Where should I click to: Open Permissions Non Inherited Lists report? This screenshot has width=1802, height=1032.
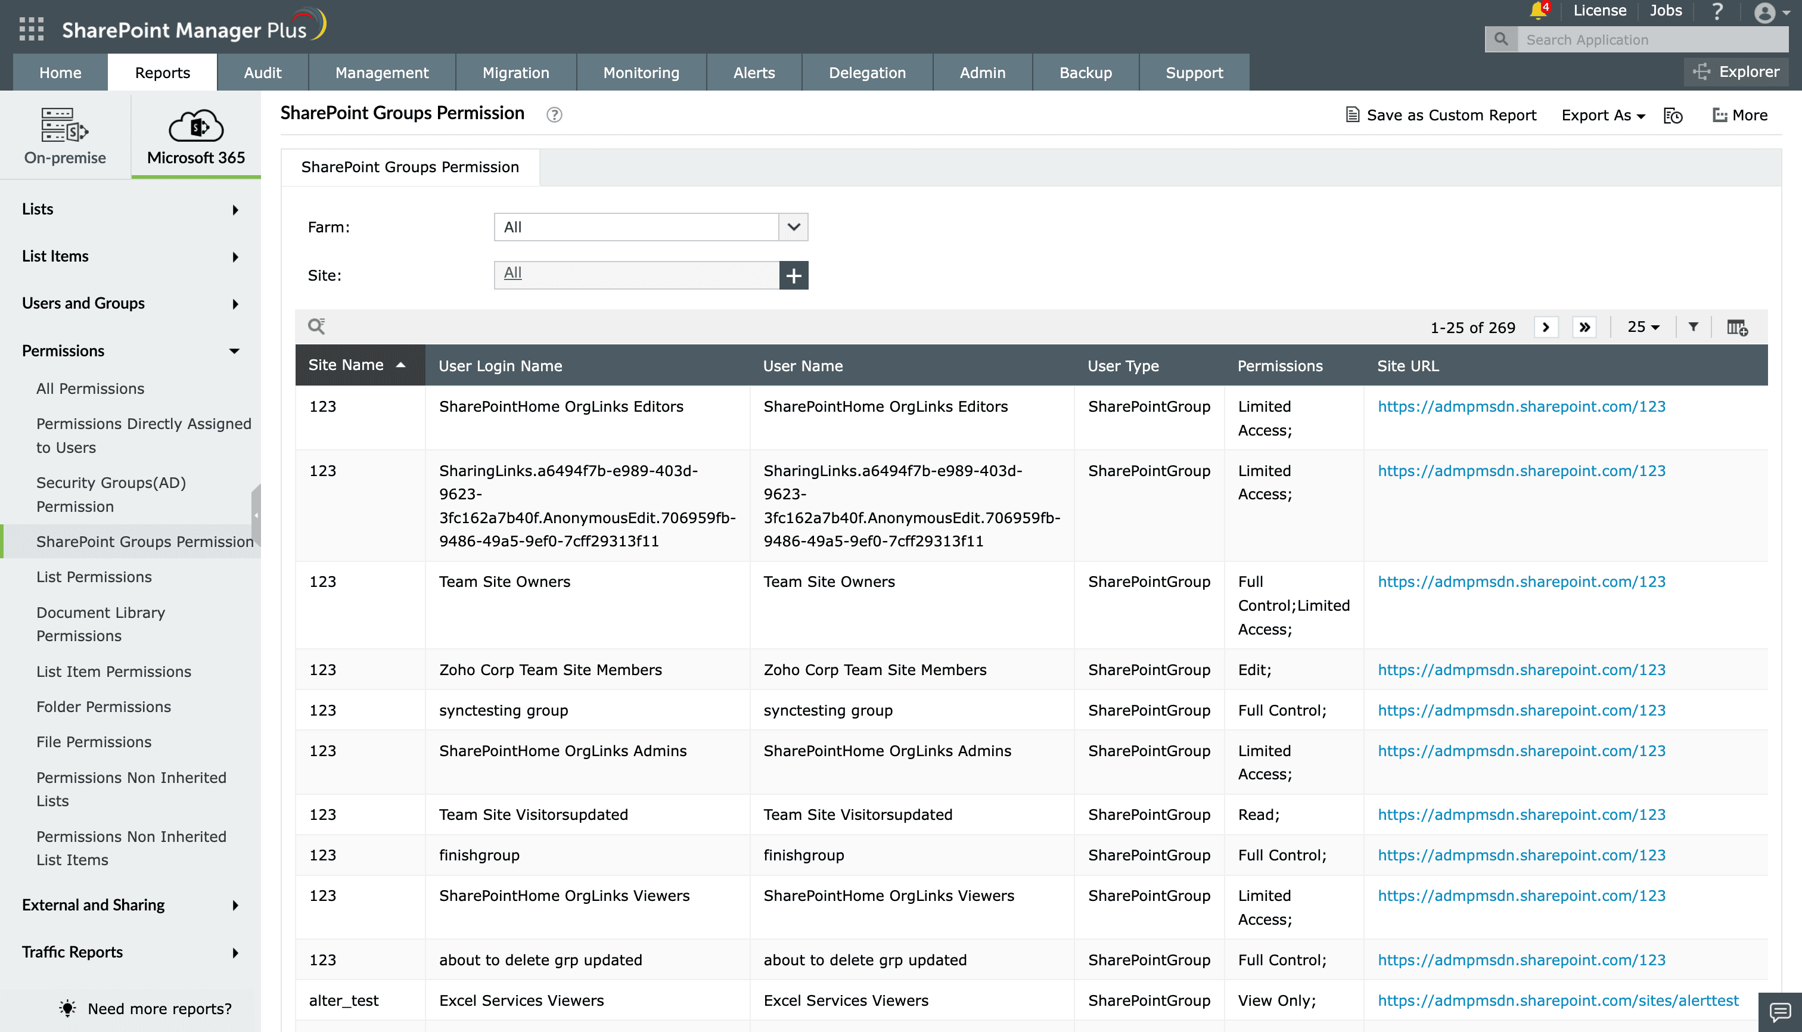click(x=131, y=789)
